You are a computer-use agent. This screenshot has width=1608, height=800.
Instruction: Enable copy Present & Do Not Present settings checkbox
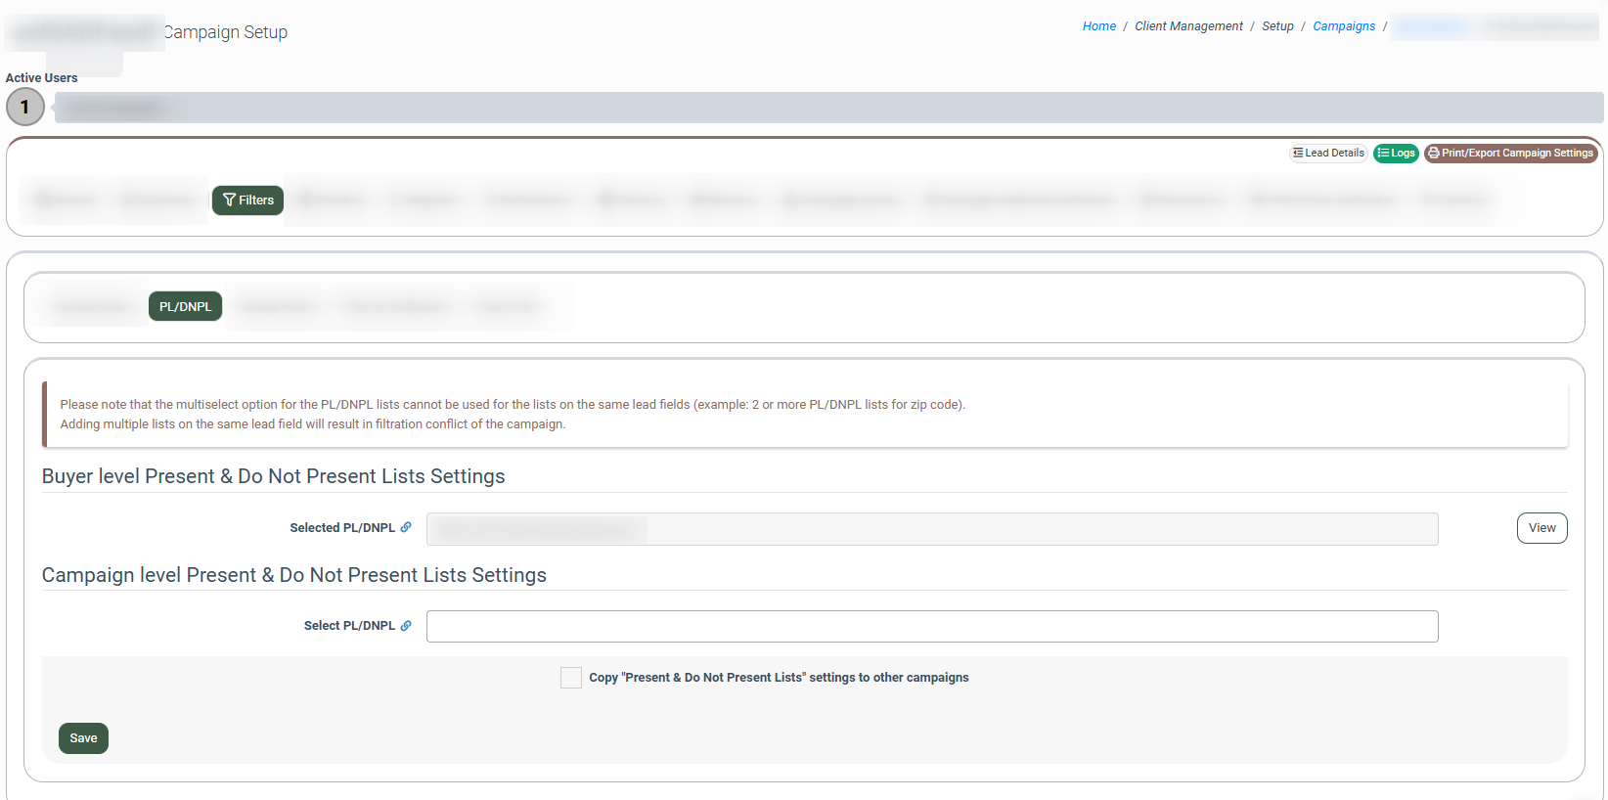571,678
